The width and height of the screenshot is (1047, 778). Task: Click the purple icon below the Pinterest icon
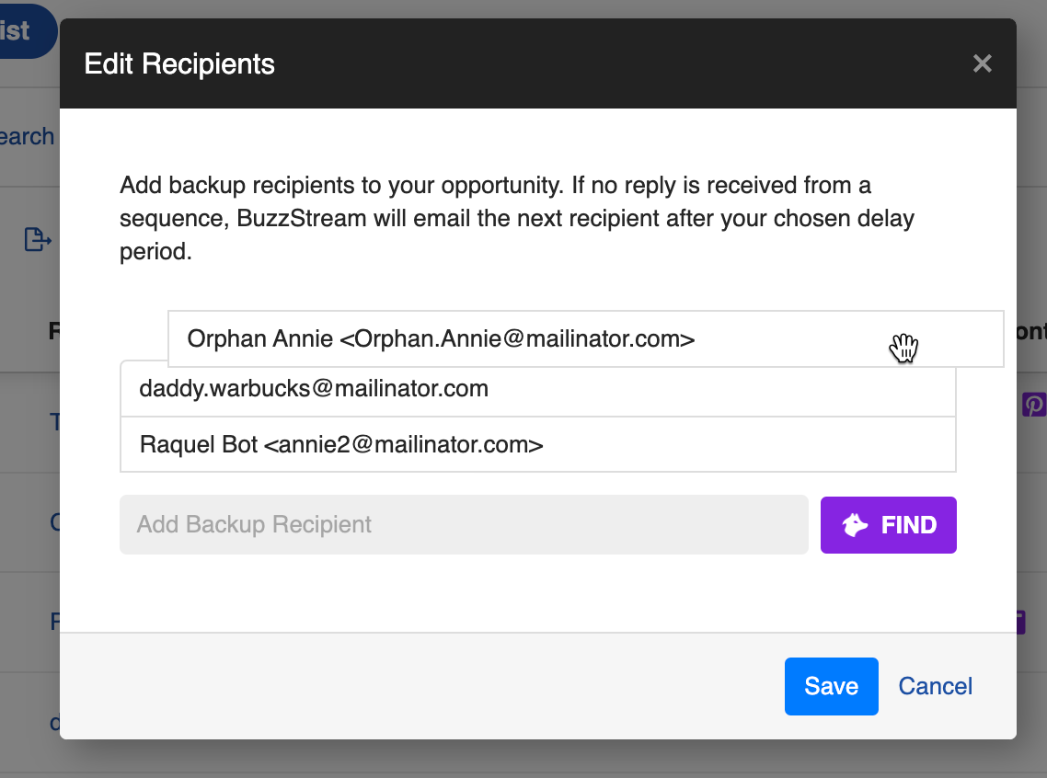click(x=1020, y=622)
